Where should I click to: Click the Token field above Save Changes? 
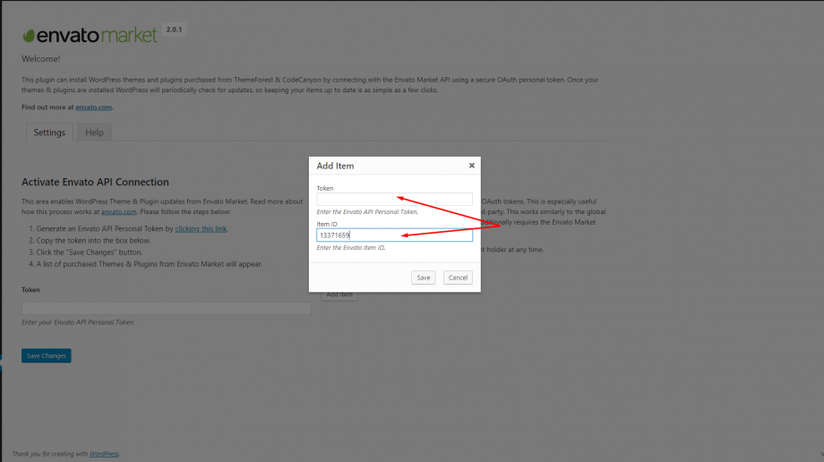[x=166, y=308]
